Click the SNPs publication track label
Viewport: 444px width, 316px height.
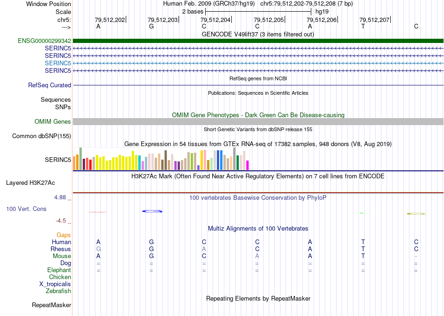tap(63, 107)
